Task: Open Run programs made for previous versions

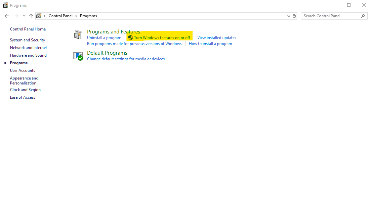Action: point(134,44)
